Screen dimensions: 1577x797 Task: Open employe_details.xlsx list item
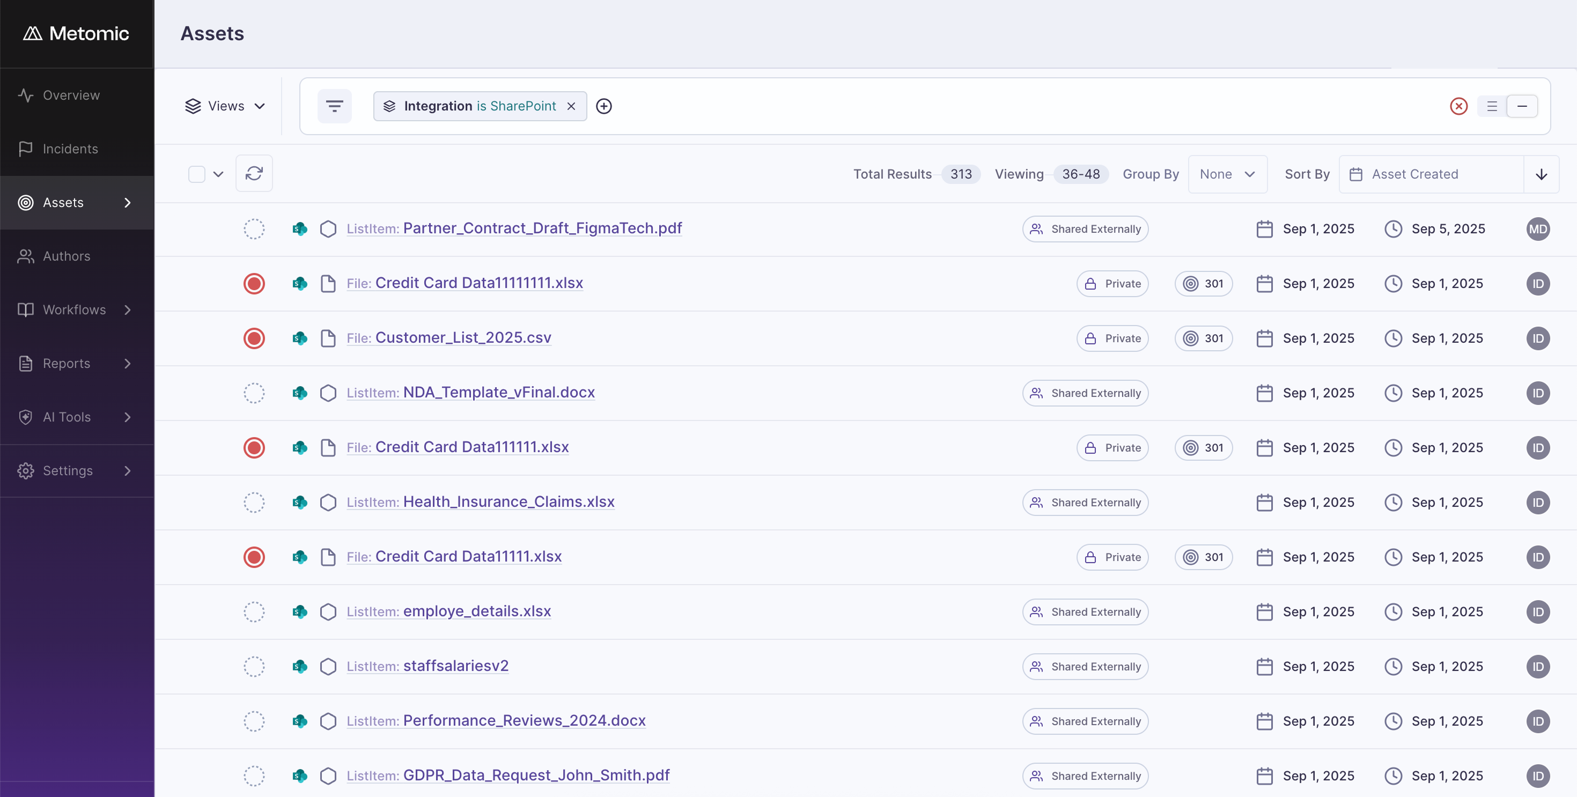point(448,611)
